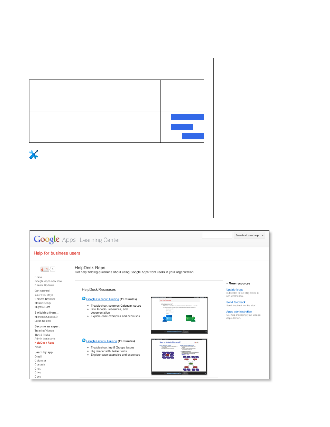Click 'Troubleshoot top 5 Groups issues' bullet
Image resolution: width=330 pixels, height=427 pixels.
click(112, 347)
